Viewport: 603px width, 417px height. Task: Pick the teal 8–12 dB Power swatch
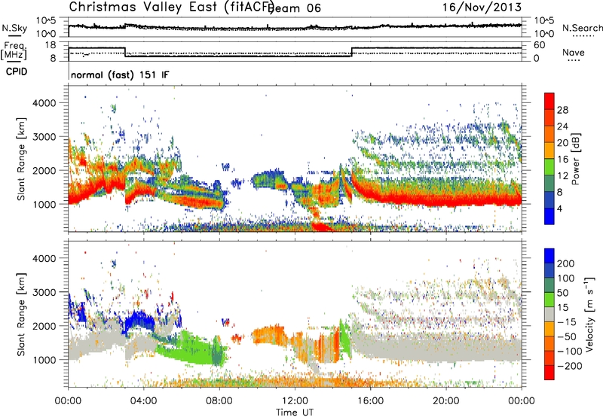549,184
